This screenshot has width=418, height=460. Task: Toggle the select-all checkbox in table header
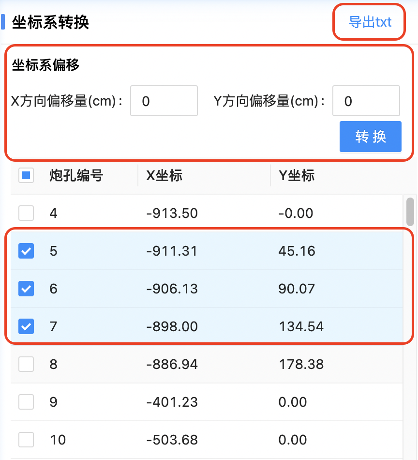(26, 175)
